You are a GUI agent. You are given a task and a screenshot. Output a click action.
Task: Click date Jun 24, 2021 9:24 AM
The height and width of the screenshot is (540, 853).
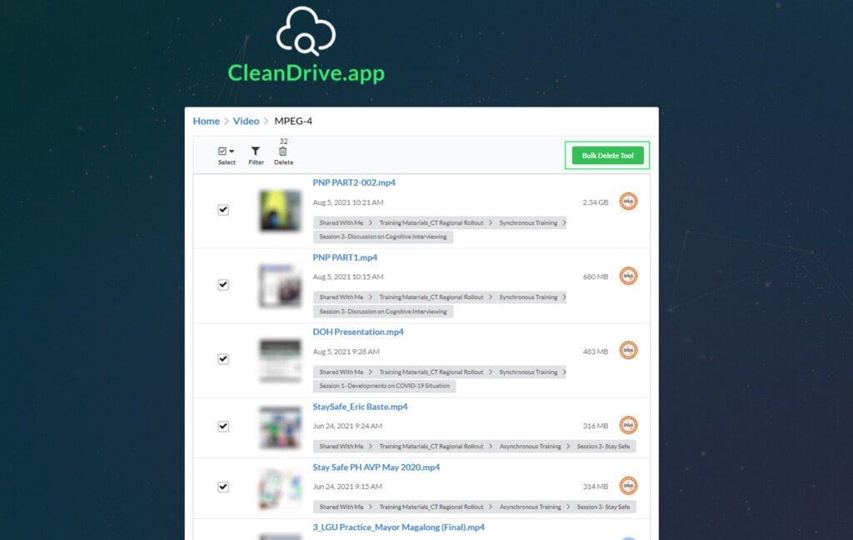point(347,426)
